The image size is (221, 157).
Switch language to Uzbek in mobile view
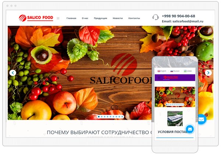[x=188, y=71]
